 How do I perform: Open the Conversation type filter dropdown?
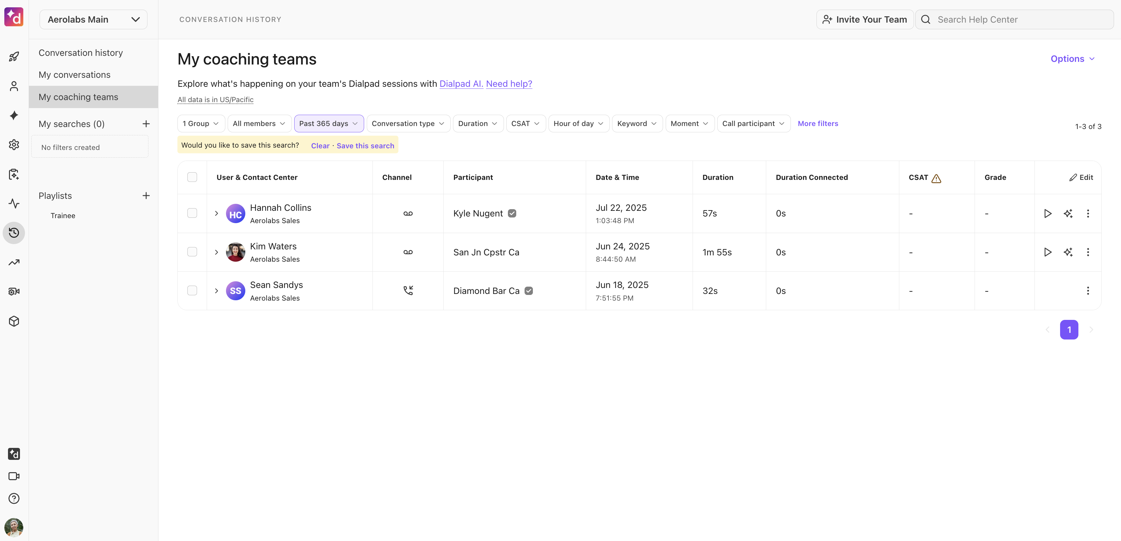coord(409,123)
